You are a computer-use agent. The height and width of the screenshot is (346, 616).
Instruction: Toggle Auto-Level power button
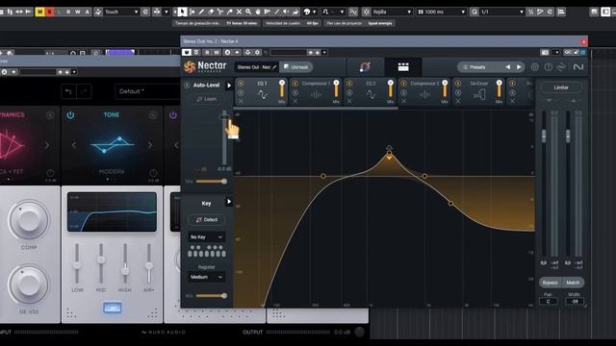187,86
